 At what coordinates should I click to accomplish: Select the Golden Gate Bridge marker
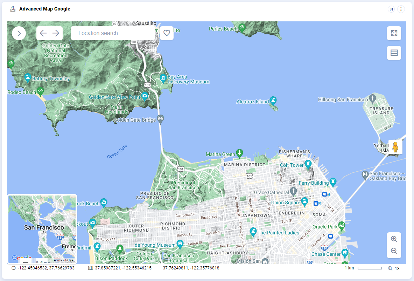point(160,118)
